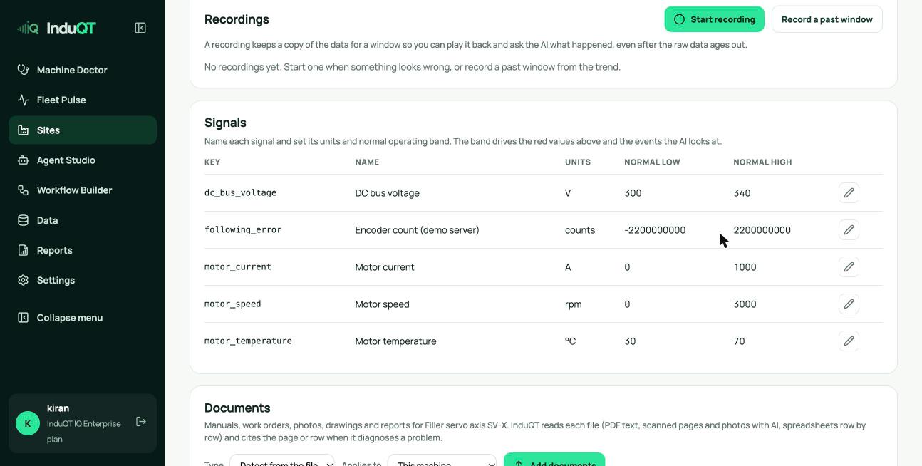Click normal low value 30
Viewport: 922px width, 466px height.
pyautogui.click(x=630, y=341)
